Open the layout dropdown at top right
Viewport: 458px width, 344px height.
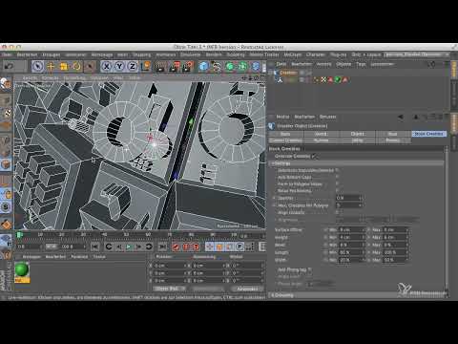point(416,54)
